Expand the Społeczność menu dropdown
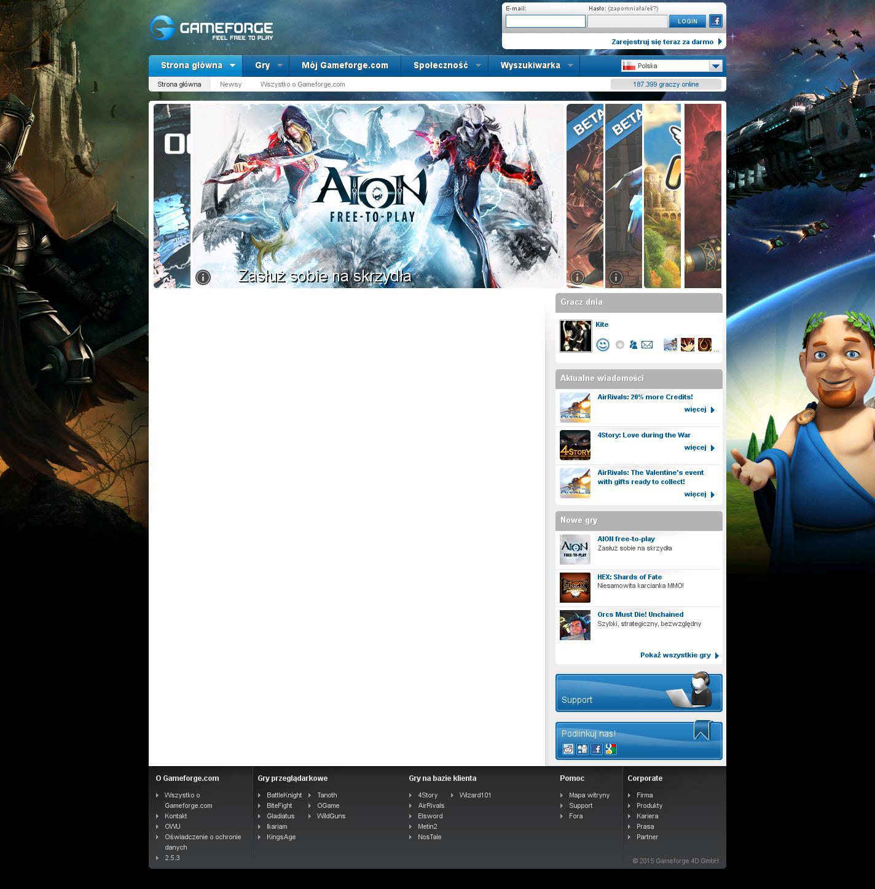Viewport: 875px width, 889px height. tap(479, 65)
